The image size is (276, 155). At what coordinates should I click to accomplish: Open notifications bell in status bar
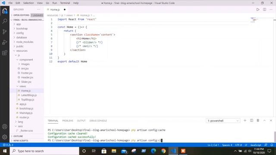272,145
